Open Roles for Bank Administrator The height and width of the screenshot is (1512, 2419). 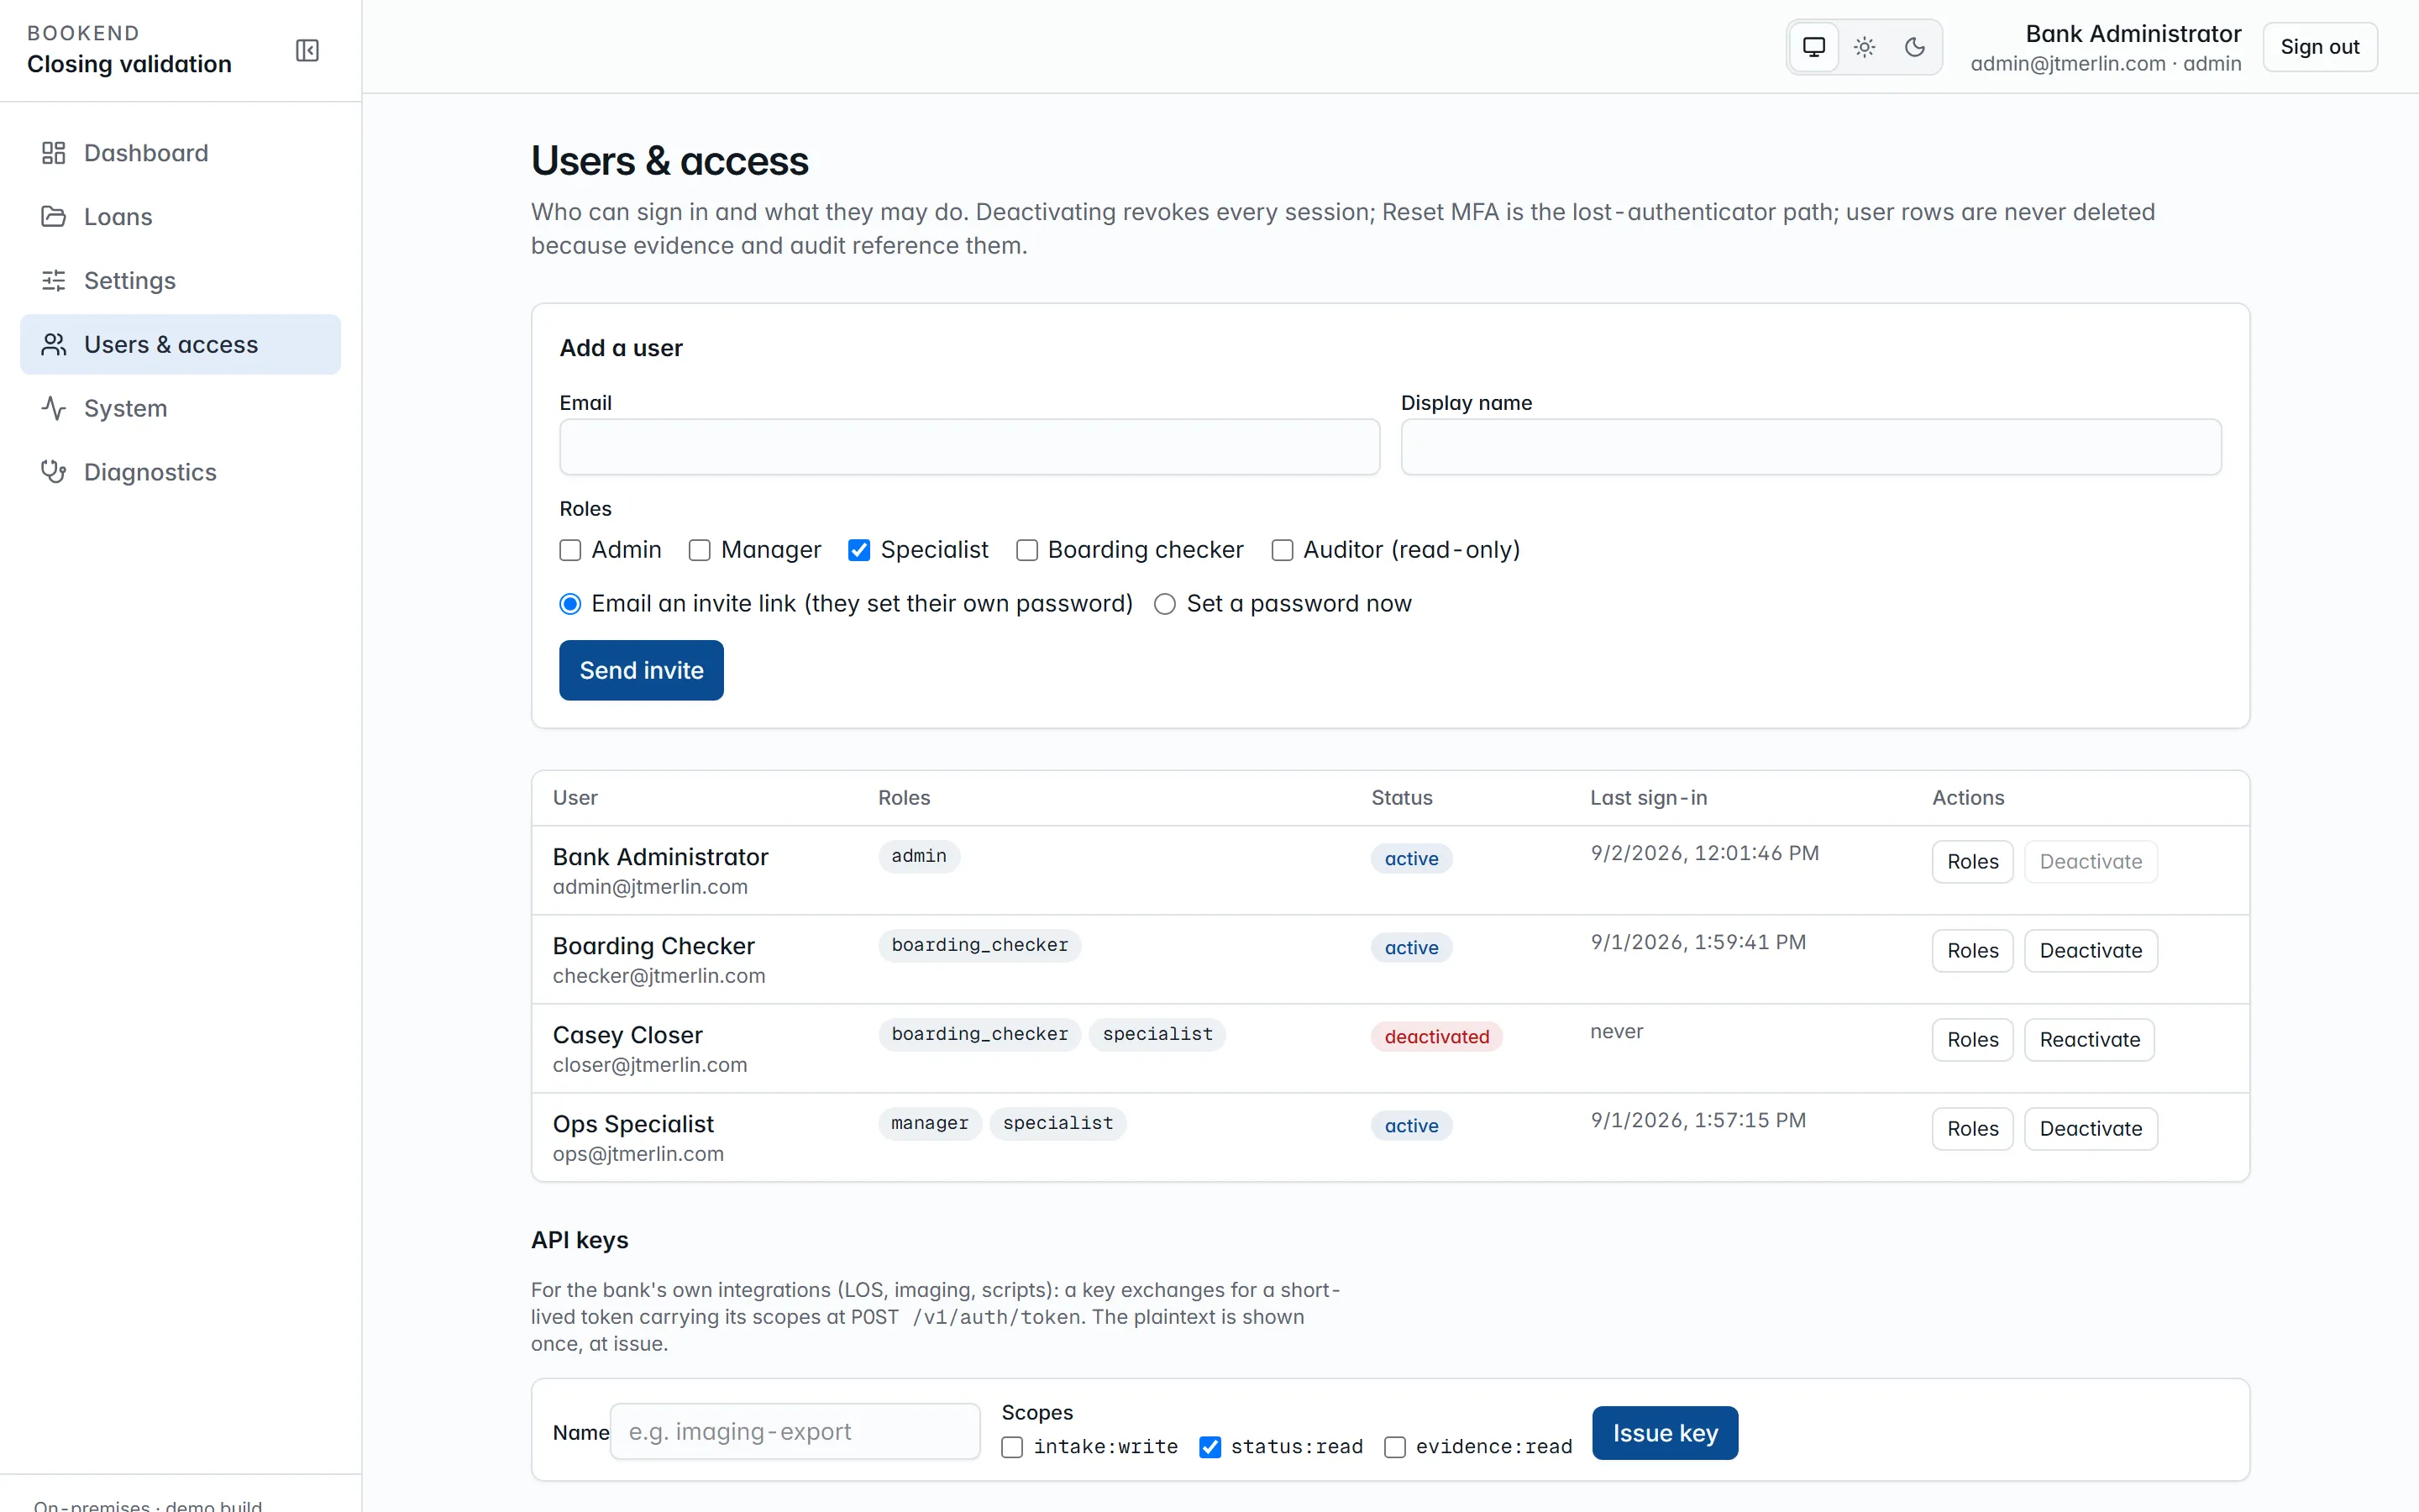point(1972,862)
